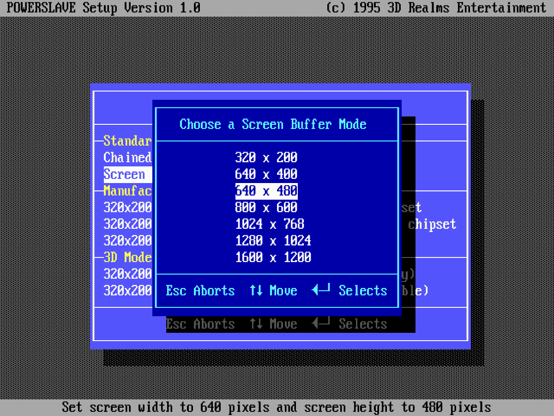
Task: Select the 320 x 200 buffer mode
Action: pos(266,158)
